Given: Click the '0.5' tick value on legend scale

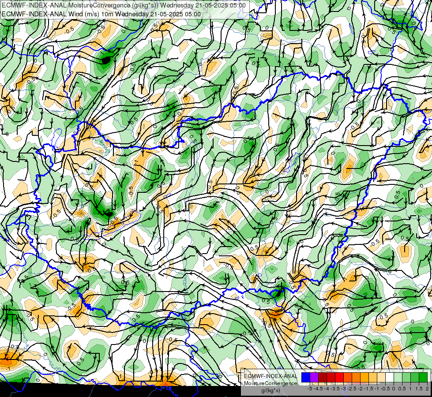Looking at the screenshot, I should [402, 389].
